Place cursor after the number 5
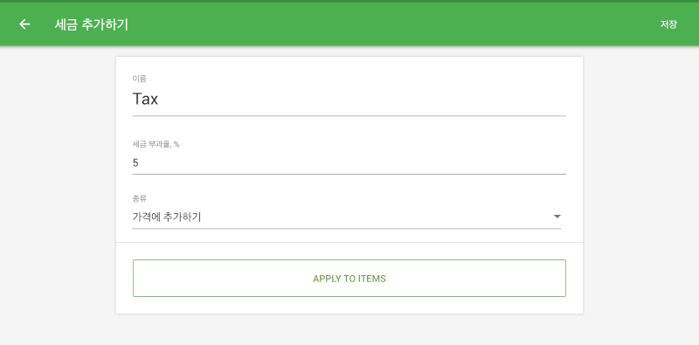Image resolution: width=699 pixels, height=345 pixels. pos(140,162)
